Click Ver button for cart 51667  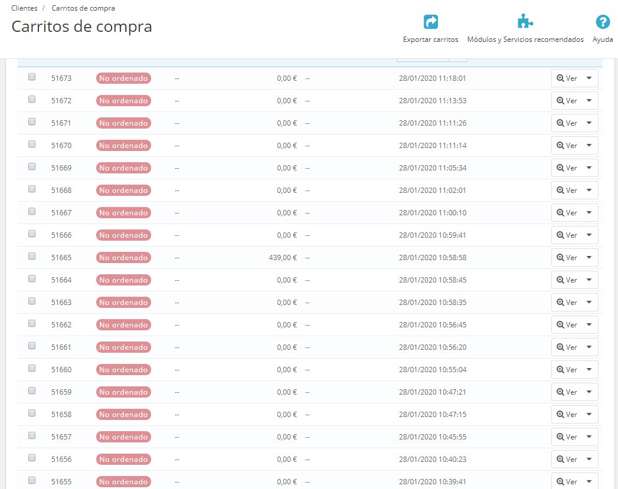(x=567, y=212)
